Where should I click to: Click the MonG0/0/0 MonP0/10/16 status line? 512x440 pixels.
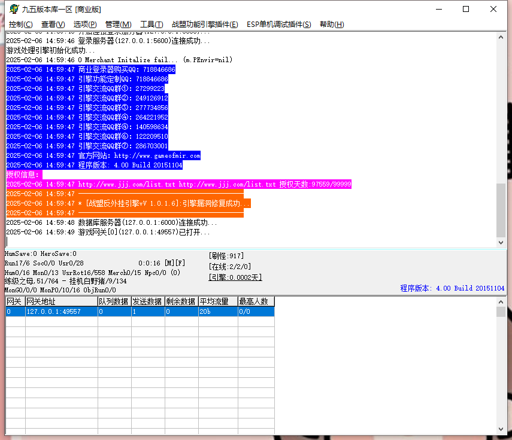[x=60, y=290]
